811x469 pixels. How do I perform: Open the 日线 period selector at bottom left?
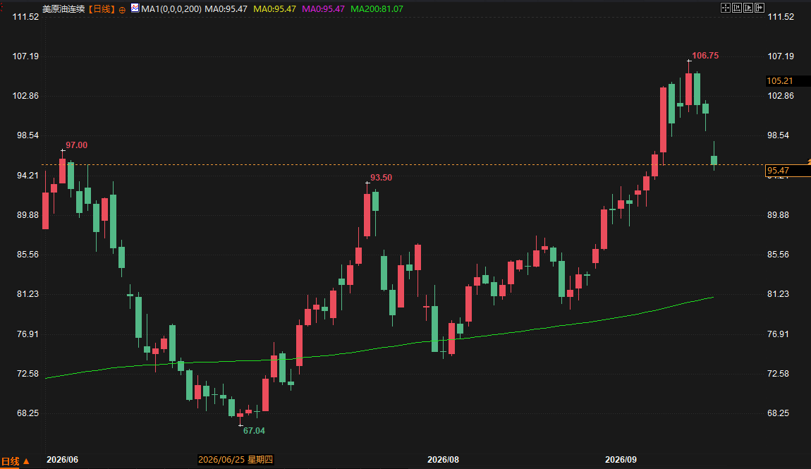click(16, 461)
